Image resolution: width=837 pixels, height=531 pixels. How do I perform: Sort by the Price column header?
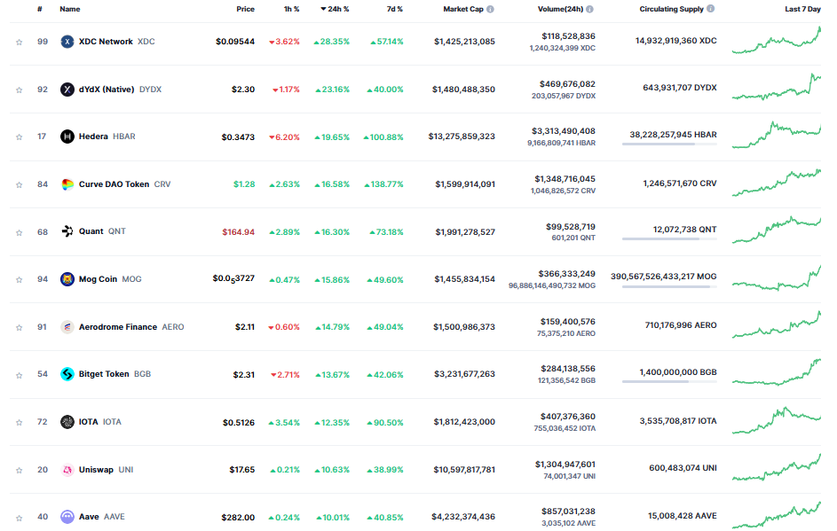246,9
